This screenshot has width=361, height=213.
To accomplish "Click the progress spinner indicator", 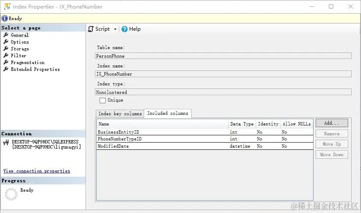I will (x=11, y=194).
